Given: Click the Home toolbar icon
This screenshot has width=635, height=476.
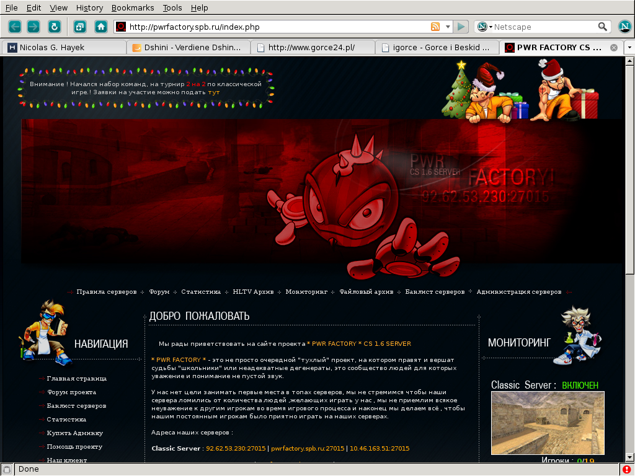Looking at the screenshot, I should coord(101,27).
